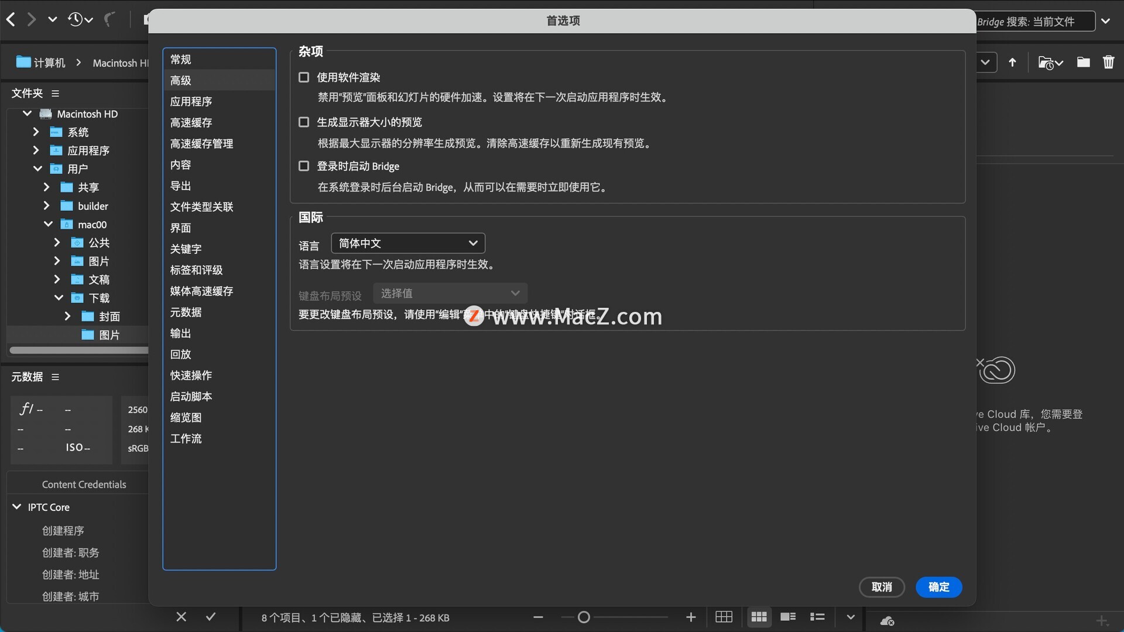1124x632 pixels.
Task: Select 高速缓存 preferences category
Action: pyautogui.click(x=219, y=122)
